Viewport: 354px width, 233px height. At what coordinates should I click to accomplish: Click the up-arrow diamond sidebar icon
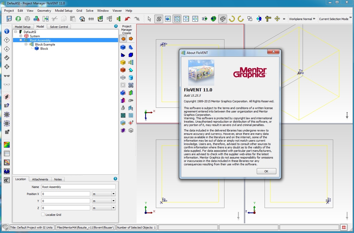pyautogui.click(x=7, y=40)
